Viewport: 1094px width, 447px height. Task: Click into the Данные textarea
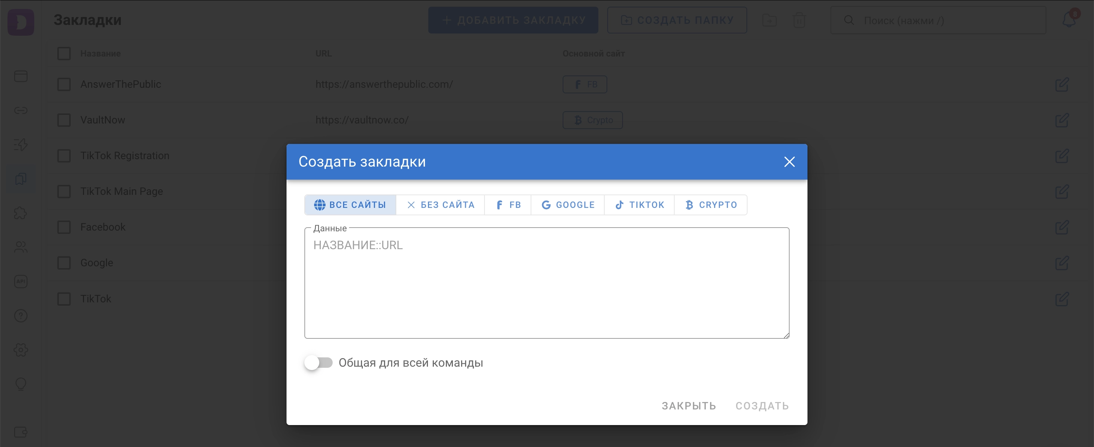coord(547,283)
